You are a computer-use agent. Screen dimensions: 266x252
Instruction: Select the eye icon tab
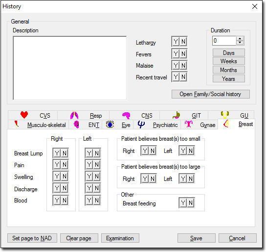(110, 125)
